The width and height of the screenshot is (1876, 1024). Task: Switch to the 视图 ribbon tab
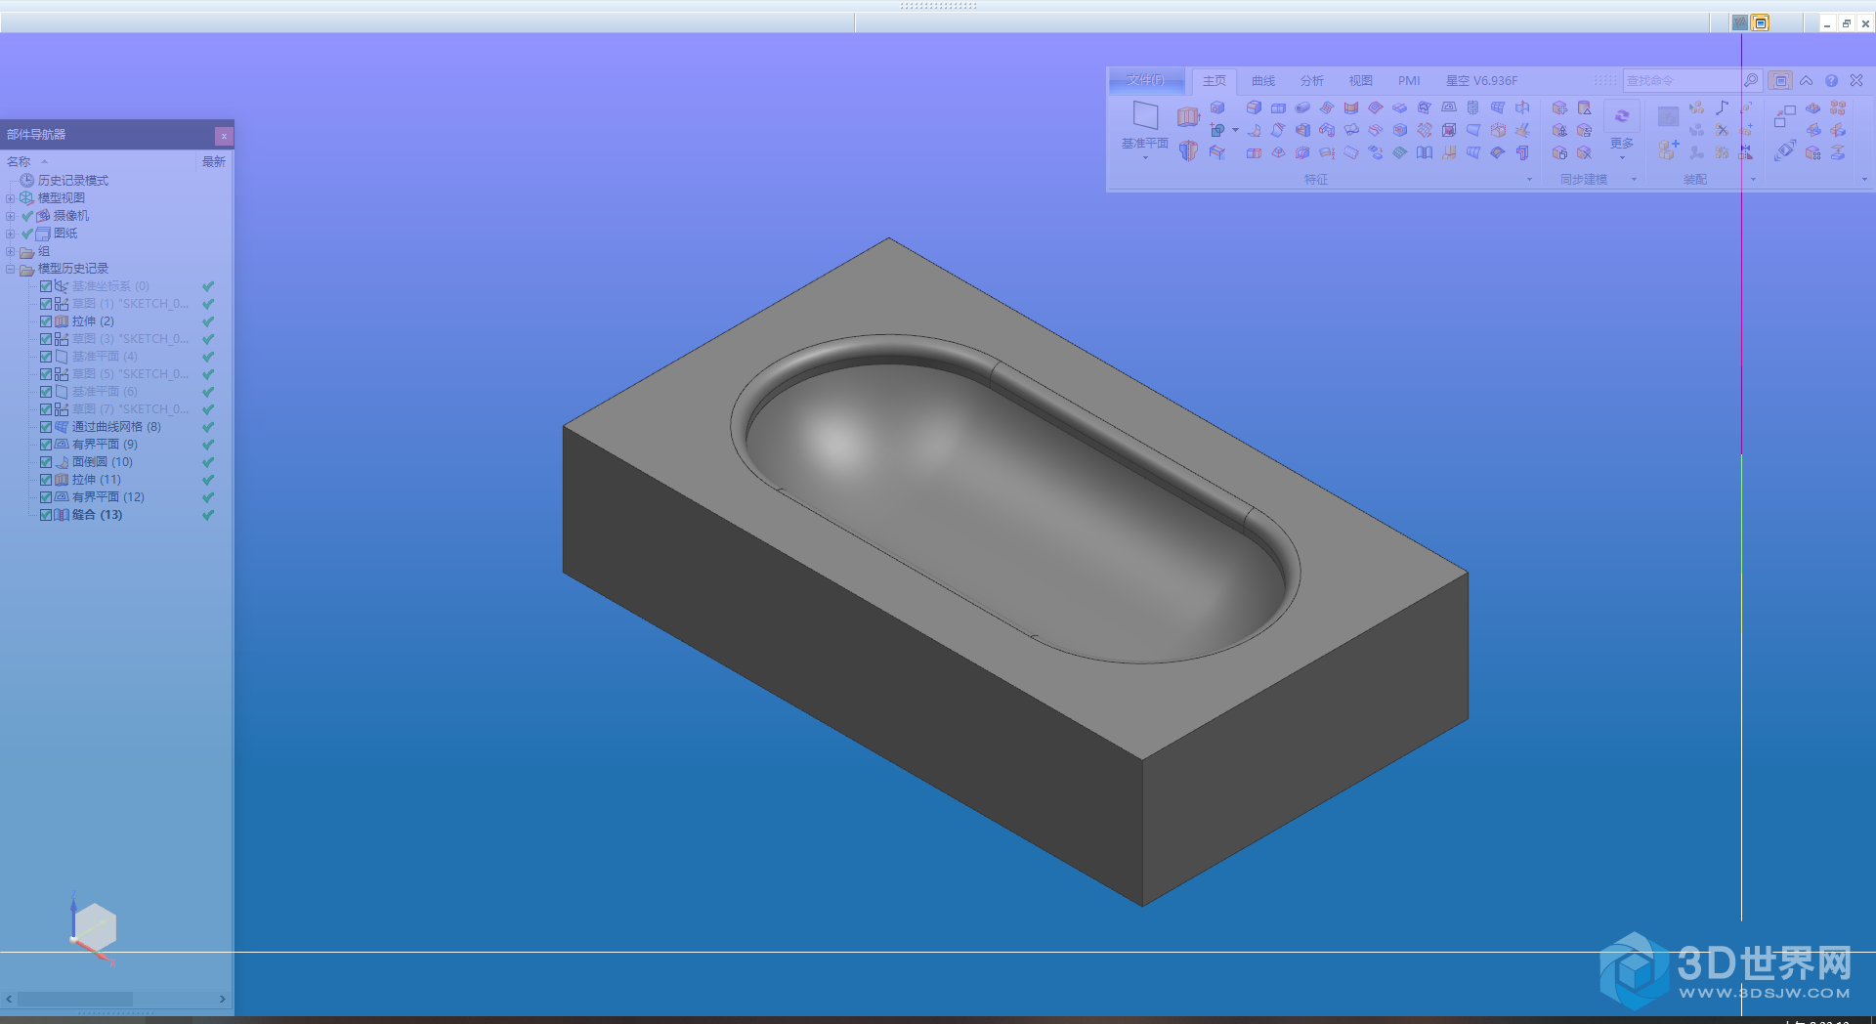pos(1361,81)
